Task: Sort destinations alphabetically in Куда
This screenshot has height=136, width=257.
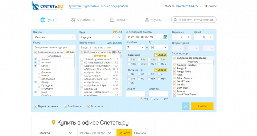Action: (119, 32)
